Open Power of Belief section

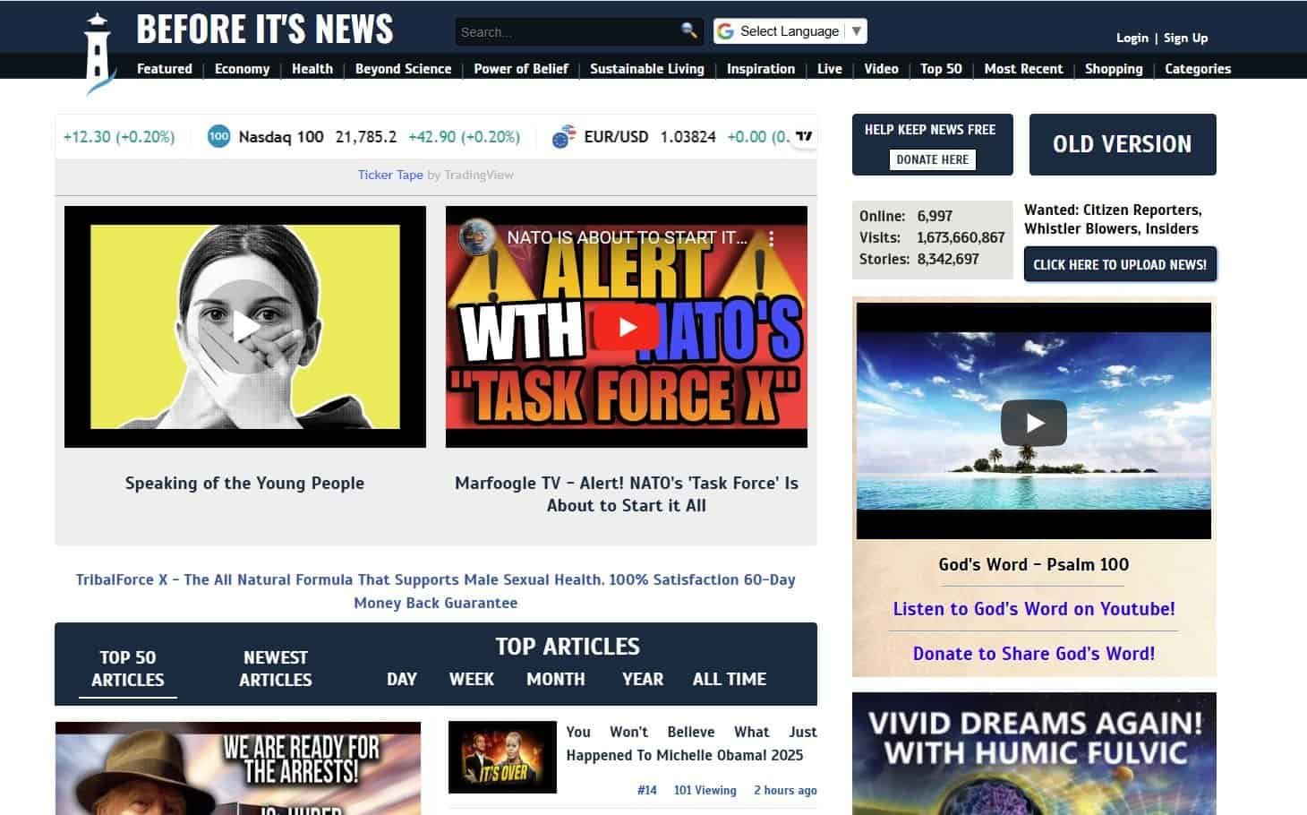521,69
